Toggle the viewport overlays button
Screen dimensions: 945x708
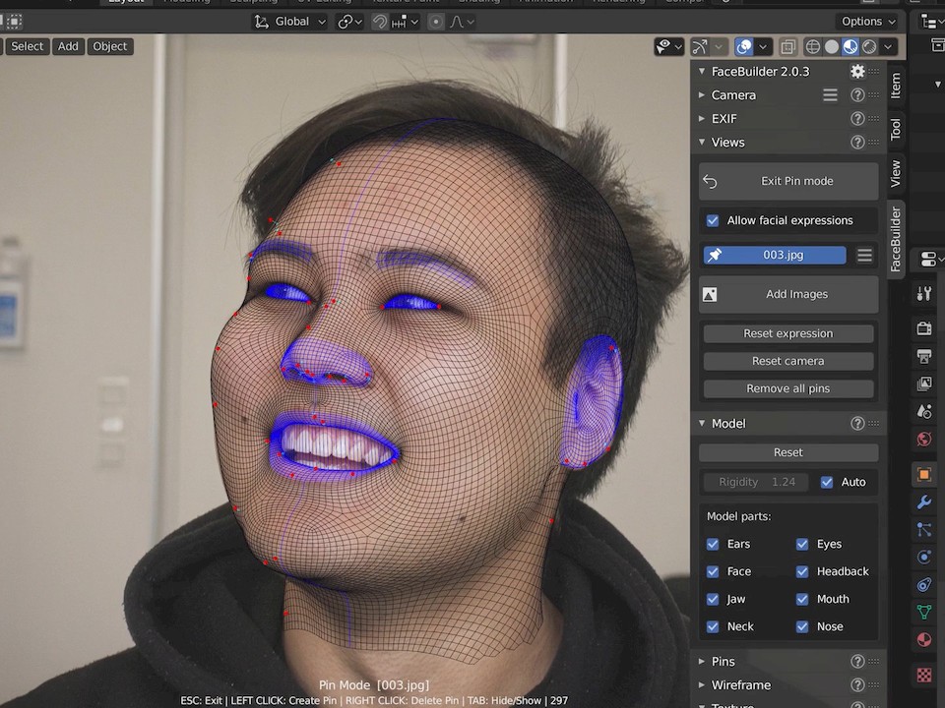pyautogui.click(x=745, y=47)
